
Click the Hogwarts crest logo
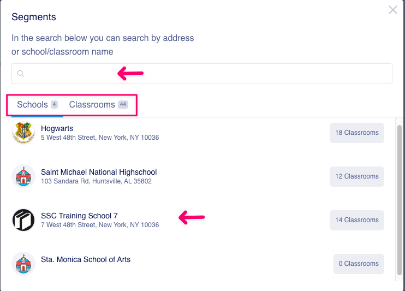[x=23, y=133]
